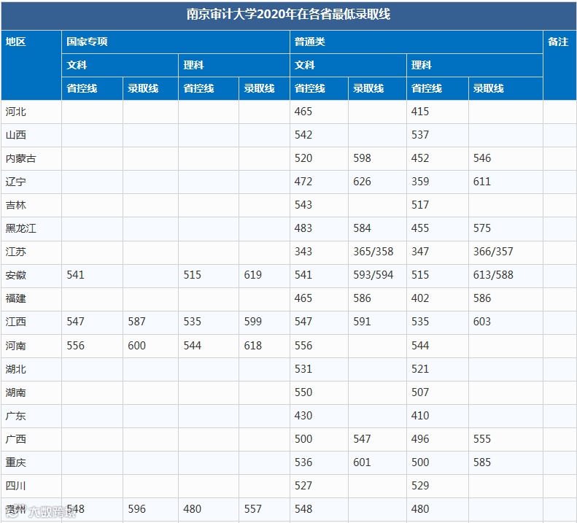The width and height of the screenshot is (577, 523).
Task: Click value 430 in the 广东 row
Action: pyautogui.click(x=303, y=416)
